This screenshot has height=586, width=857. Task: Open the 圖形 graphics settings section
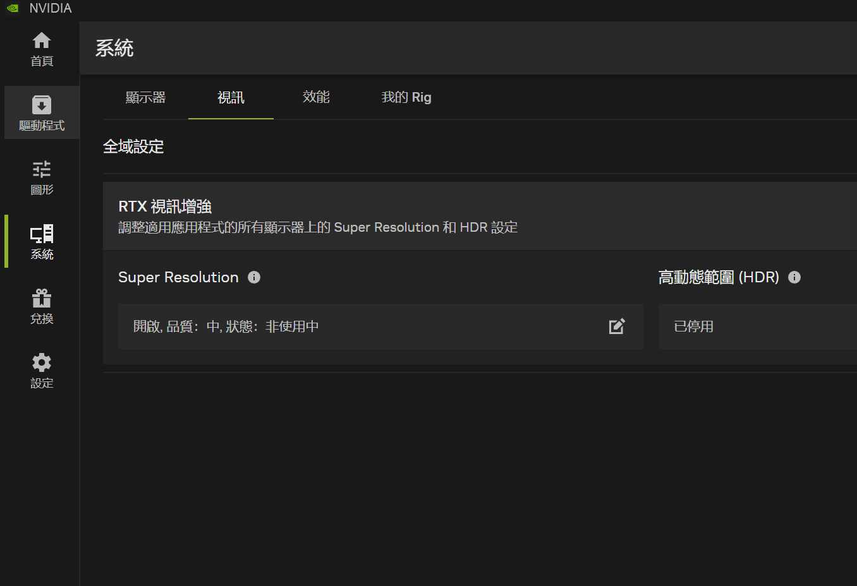[x=42, y=177]
